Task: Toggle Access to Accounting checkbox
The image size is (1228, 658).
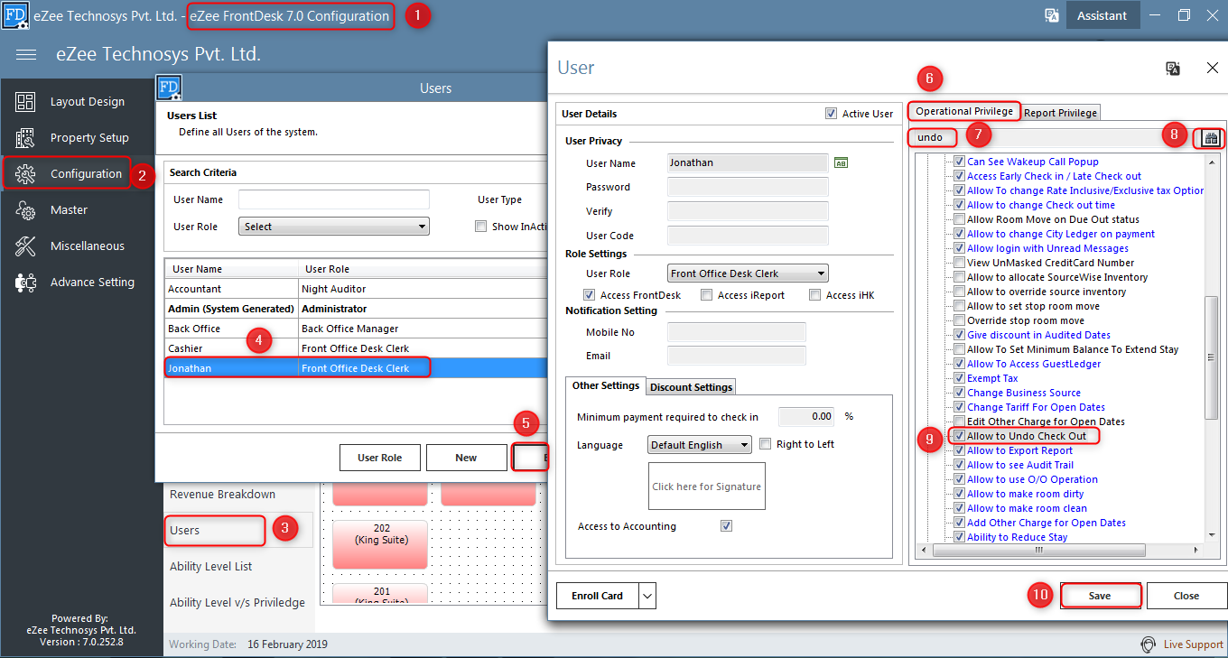Action: click(x=726, y=526)
